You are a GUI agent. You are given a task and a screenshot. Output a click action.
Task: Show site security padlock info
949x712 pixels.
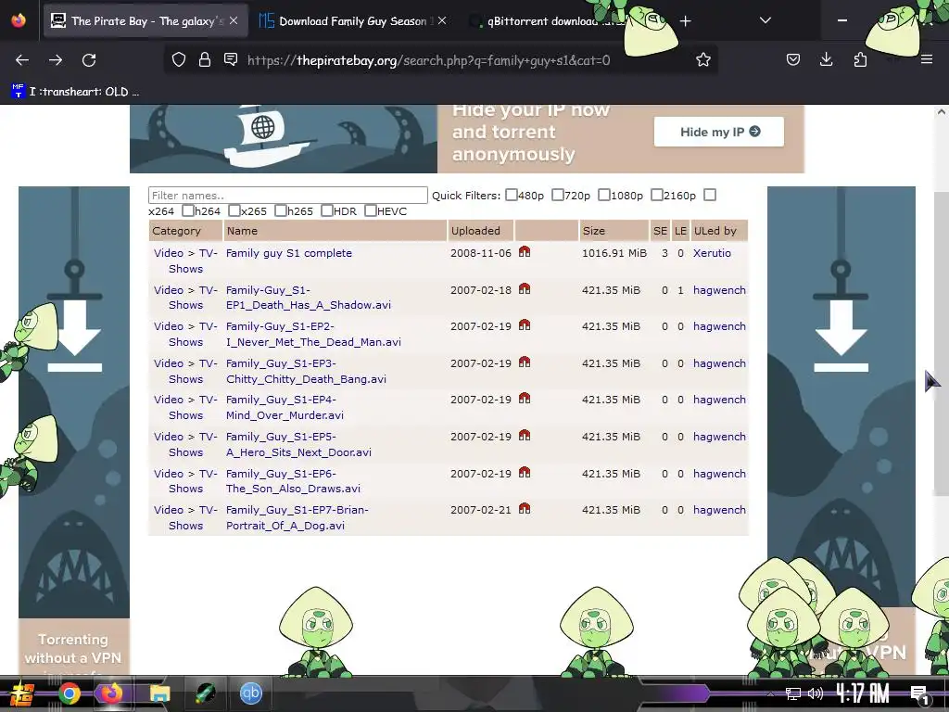(205, 59)
